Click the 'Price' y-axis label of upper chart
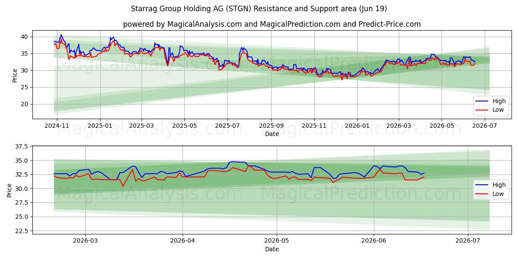This screenshot has width=518, height=259. 15,75
